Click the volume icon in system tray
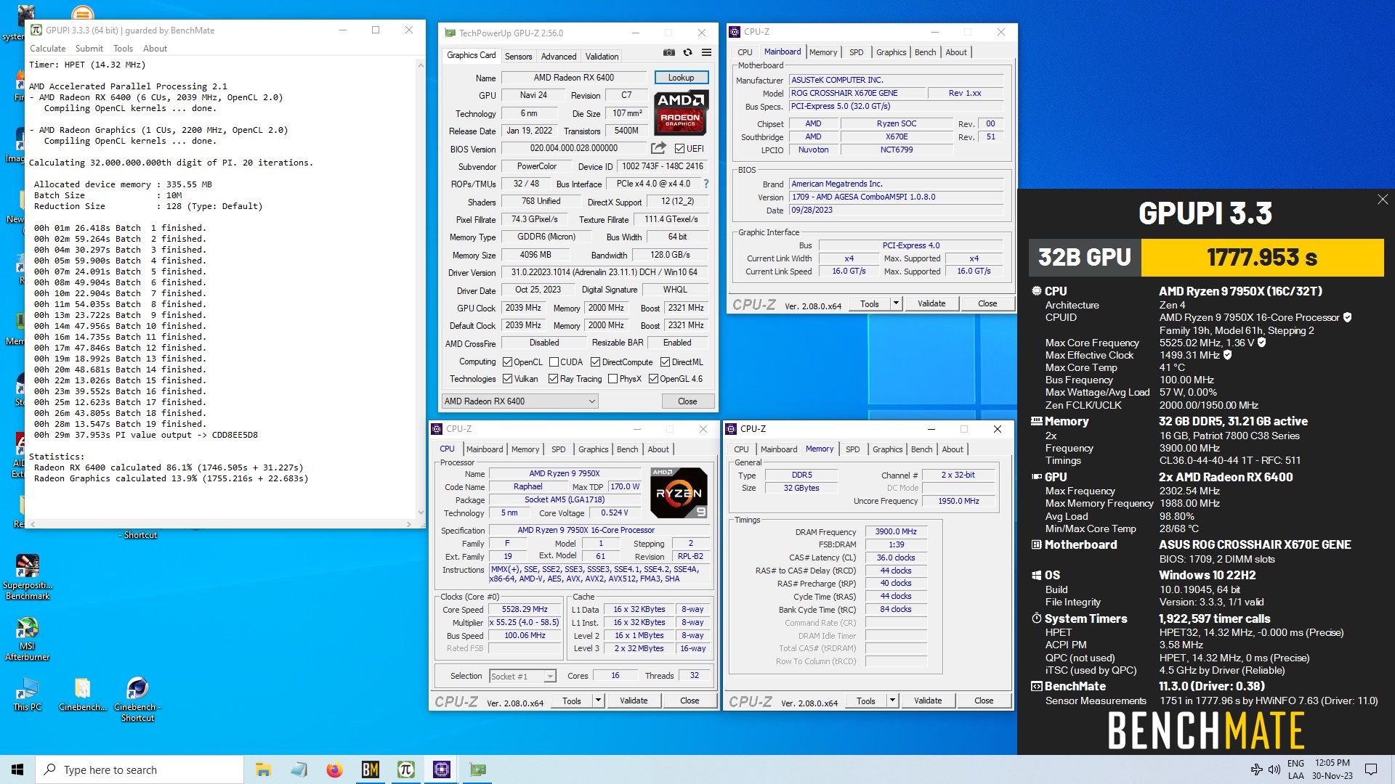Viewport: 1395px width, 784px height. [1274, 769]
